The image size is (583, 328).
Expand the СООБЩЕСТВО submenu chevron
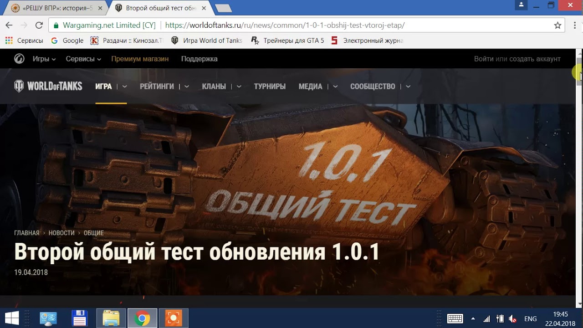[x=408, y=87]
